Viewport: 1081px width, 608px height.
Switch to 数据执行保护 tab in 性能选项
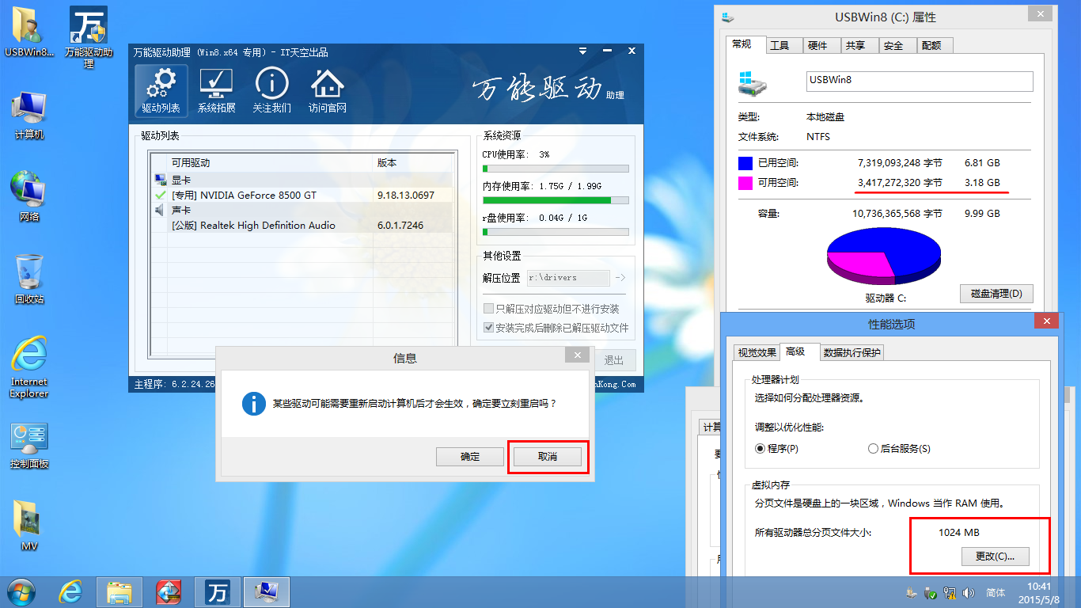(852, 353)
